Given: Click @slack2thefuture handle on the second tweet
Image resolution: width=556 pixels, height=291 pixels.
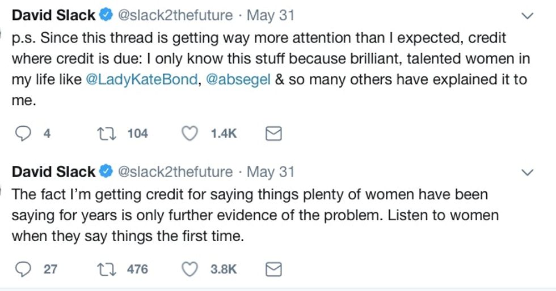Looking at the screenshot, I should pos(174,172).
